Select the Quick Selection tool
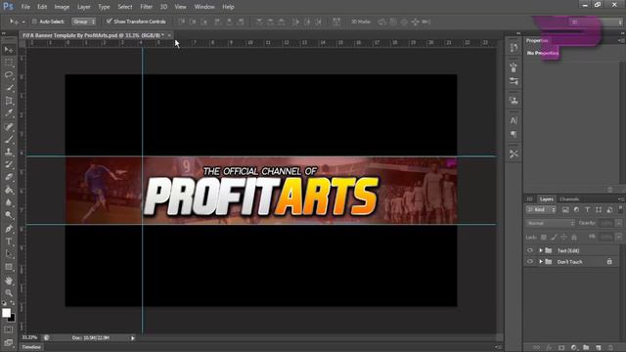The width and height of the screenshot is (626, 352). pyautogui.click(x=9, y=88)
